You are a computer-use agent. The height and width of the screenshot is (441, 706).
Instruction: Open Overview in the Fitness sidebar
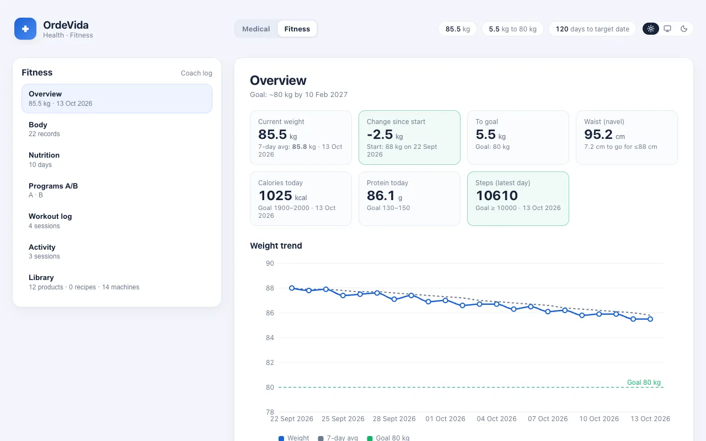click(117, 99)
